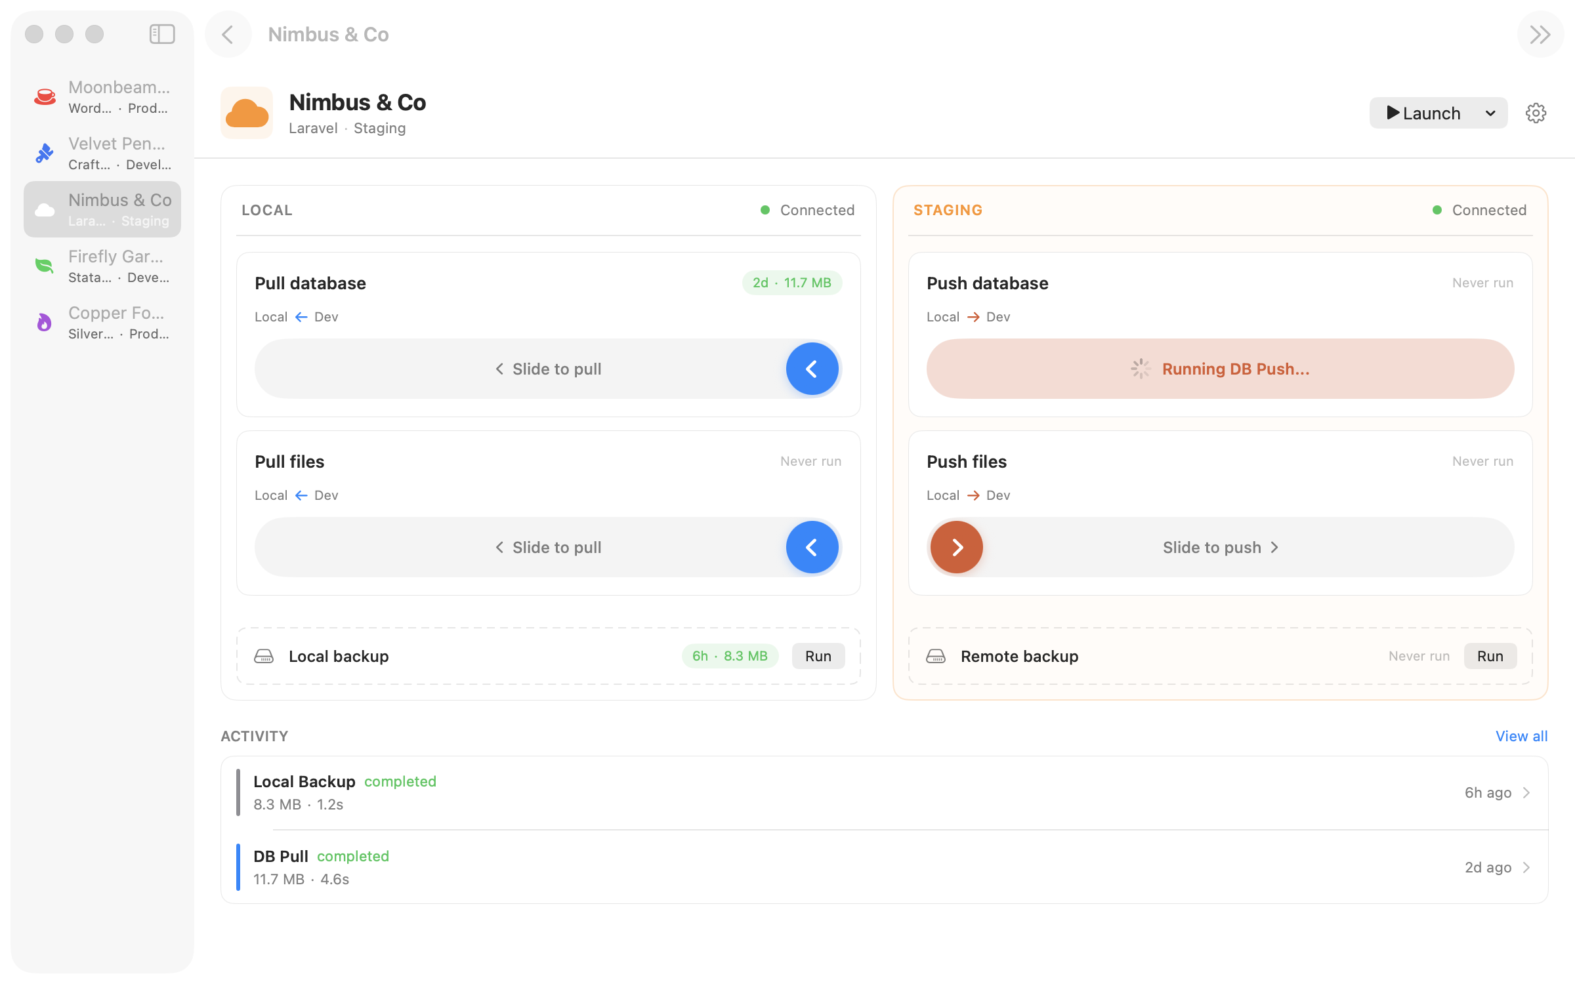Click the Nimbus & Co breadcrumb title

(x=328, y=34)
